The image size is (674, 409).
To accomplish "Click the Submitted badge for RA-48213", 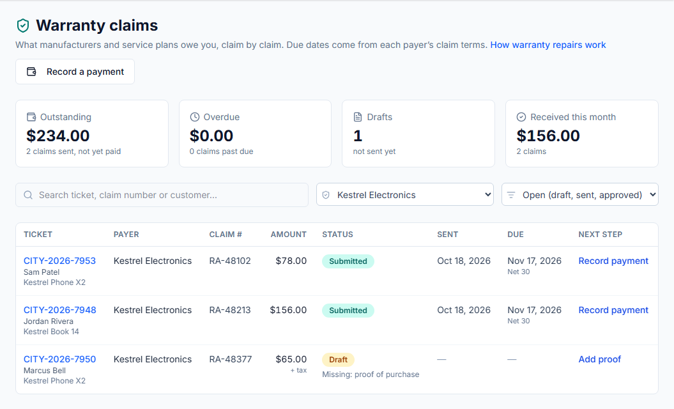I will [348, 311].
